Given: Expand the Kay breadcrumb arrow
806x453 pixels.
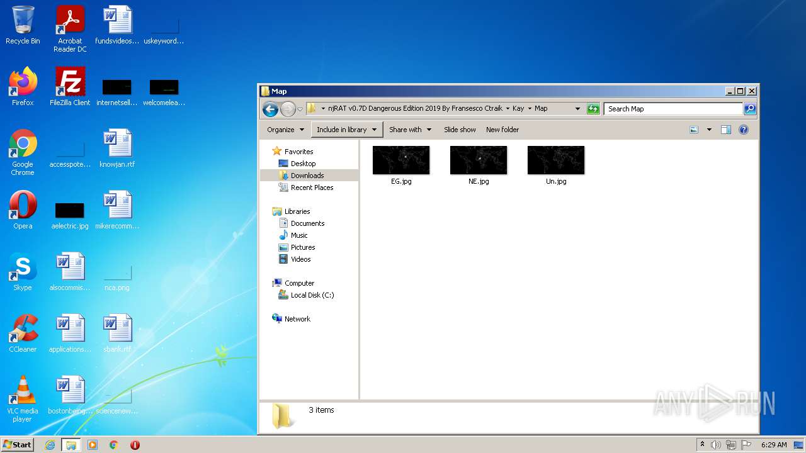Looking at the screenshot, I should click(x=530, y=109).
